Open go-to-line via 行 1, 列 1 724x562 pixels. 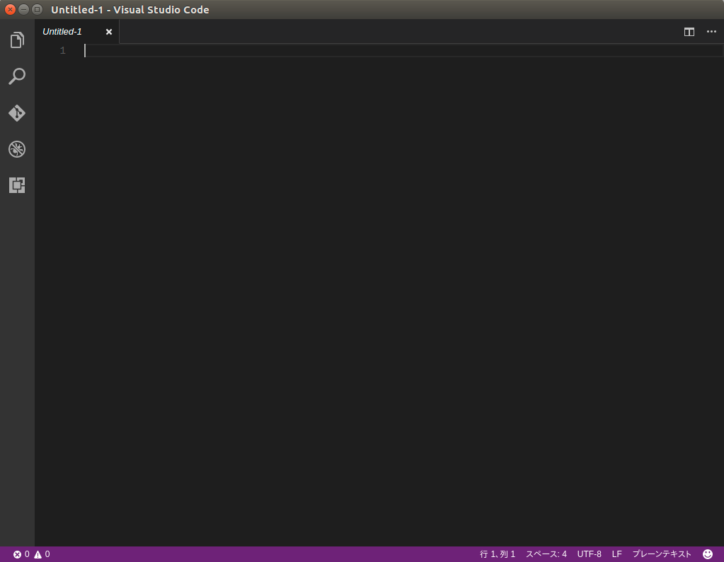[498, 554]
